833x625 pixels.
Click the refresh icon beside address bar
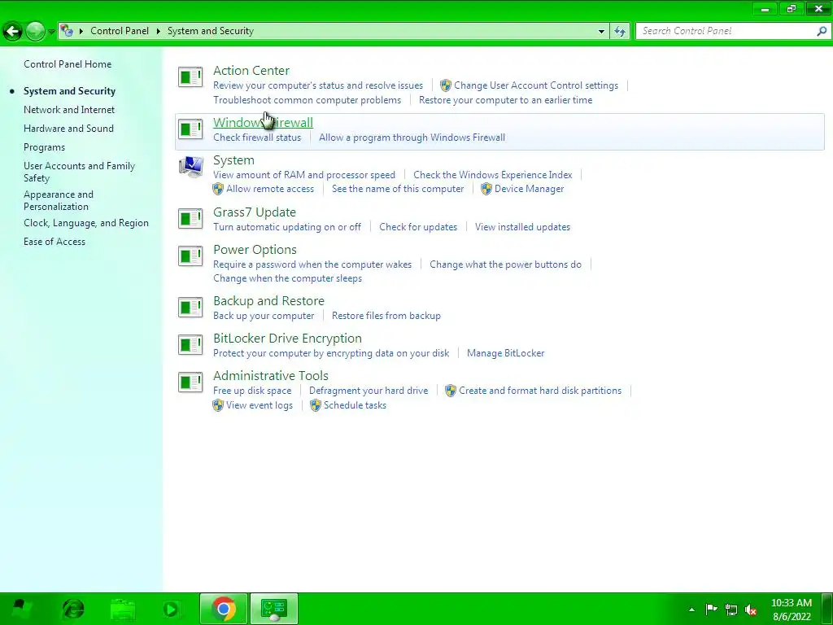click(620, 32)
